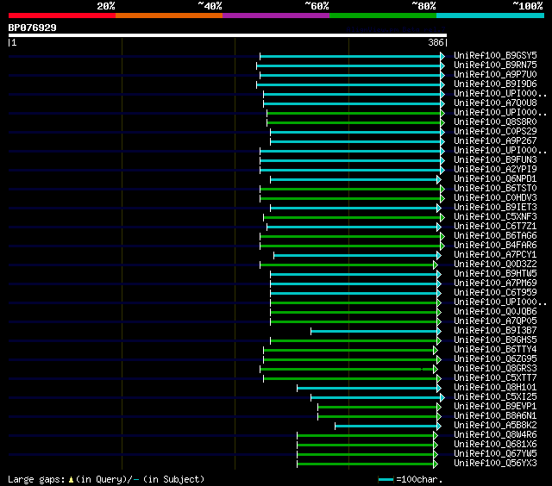Select the UniRef100_Q0D3Z2 entry label
This screenshot has width=552, height=486.
click(x=495, y=265)
